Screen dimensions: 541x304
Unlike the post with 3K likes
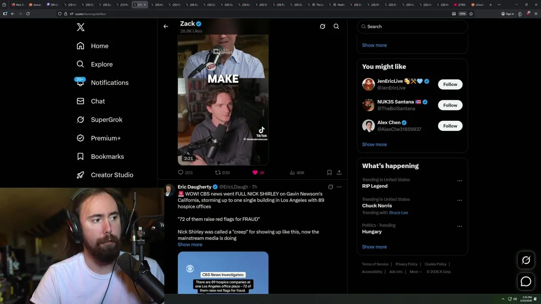point(258,172)
